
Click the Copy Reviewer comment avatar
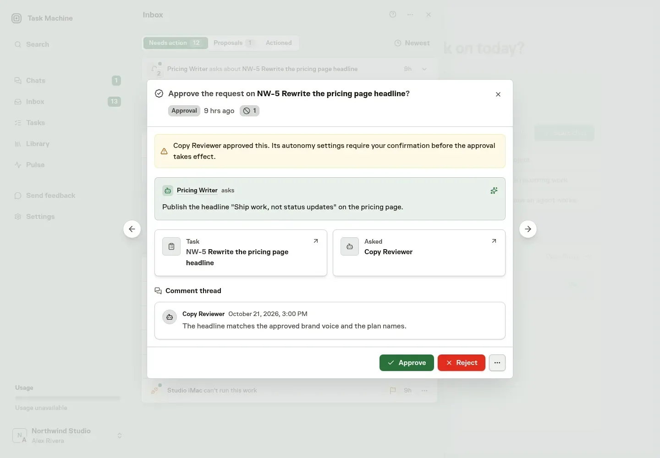pos(170,317)
